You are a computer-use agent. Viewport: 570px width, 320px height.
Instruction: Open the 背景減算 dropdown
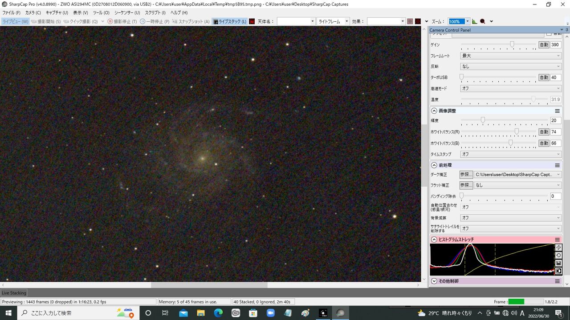511,218
